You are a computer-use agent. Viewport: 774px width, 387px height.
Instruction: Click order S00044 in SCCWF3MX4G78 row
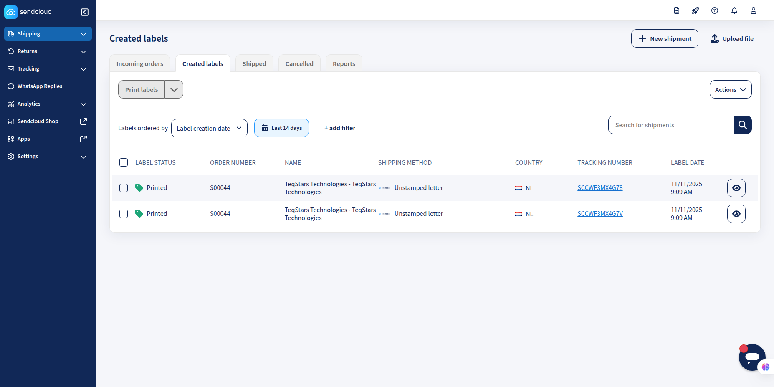point(220,188)
